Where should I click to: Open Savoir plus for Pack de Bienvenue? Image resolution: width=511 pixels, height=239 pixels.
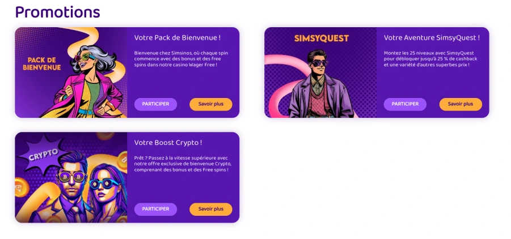click(x=210, y=104)
